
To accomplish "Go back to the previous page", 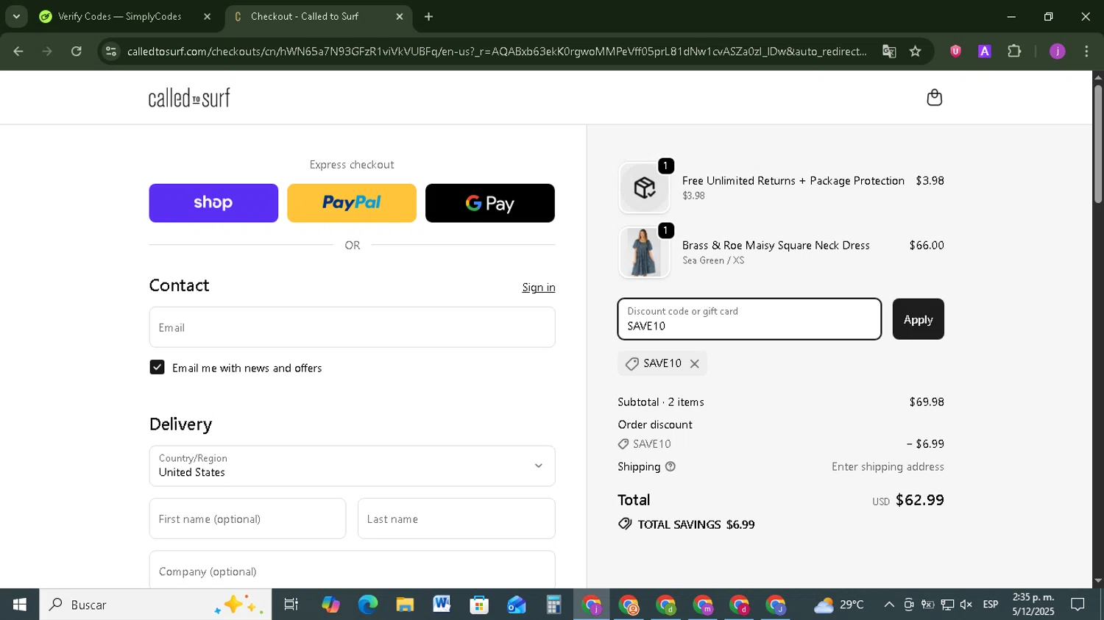I will click(x=18, y=51).
